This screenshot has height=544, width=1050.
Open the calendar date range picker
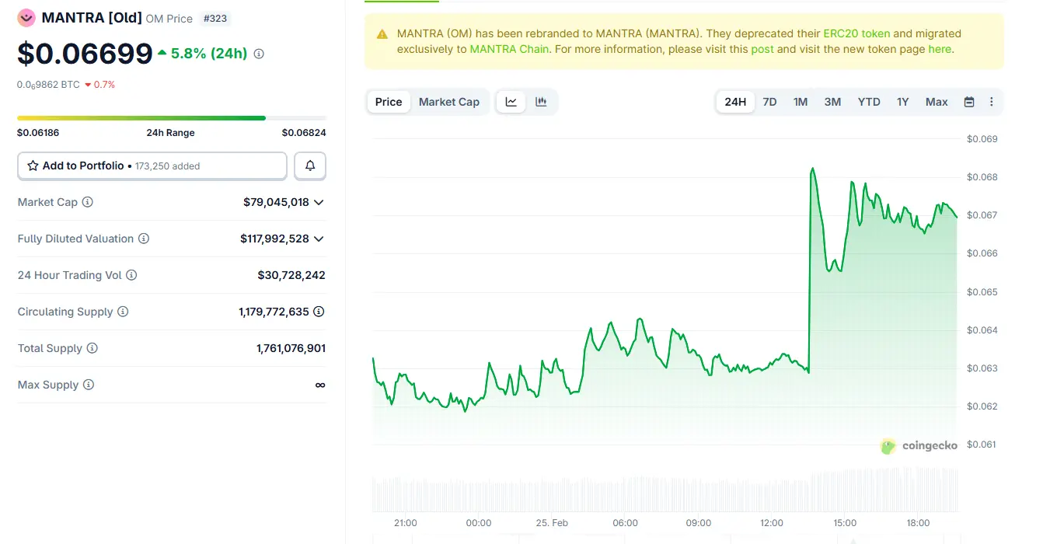(x=969, y=102)
